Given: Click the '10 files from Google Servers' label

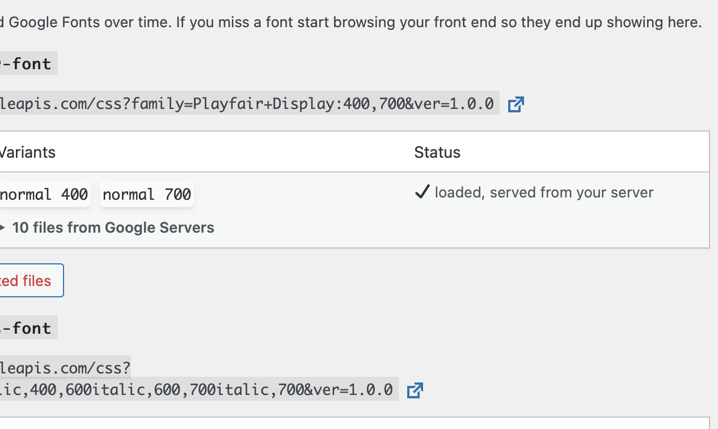Looking at the screenshot, I should coord(113,228).
